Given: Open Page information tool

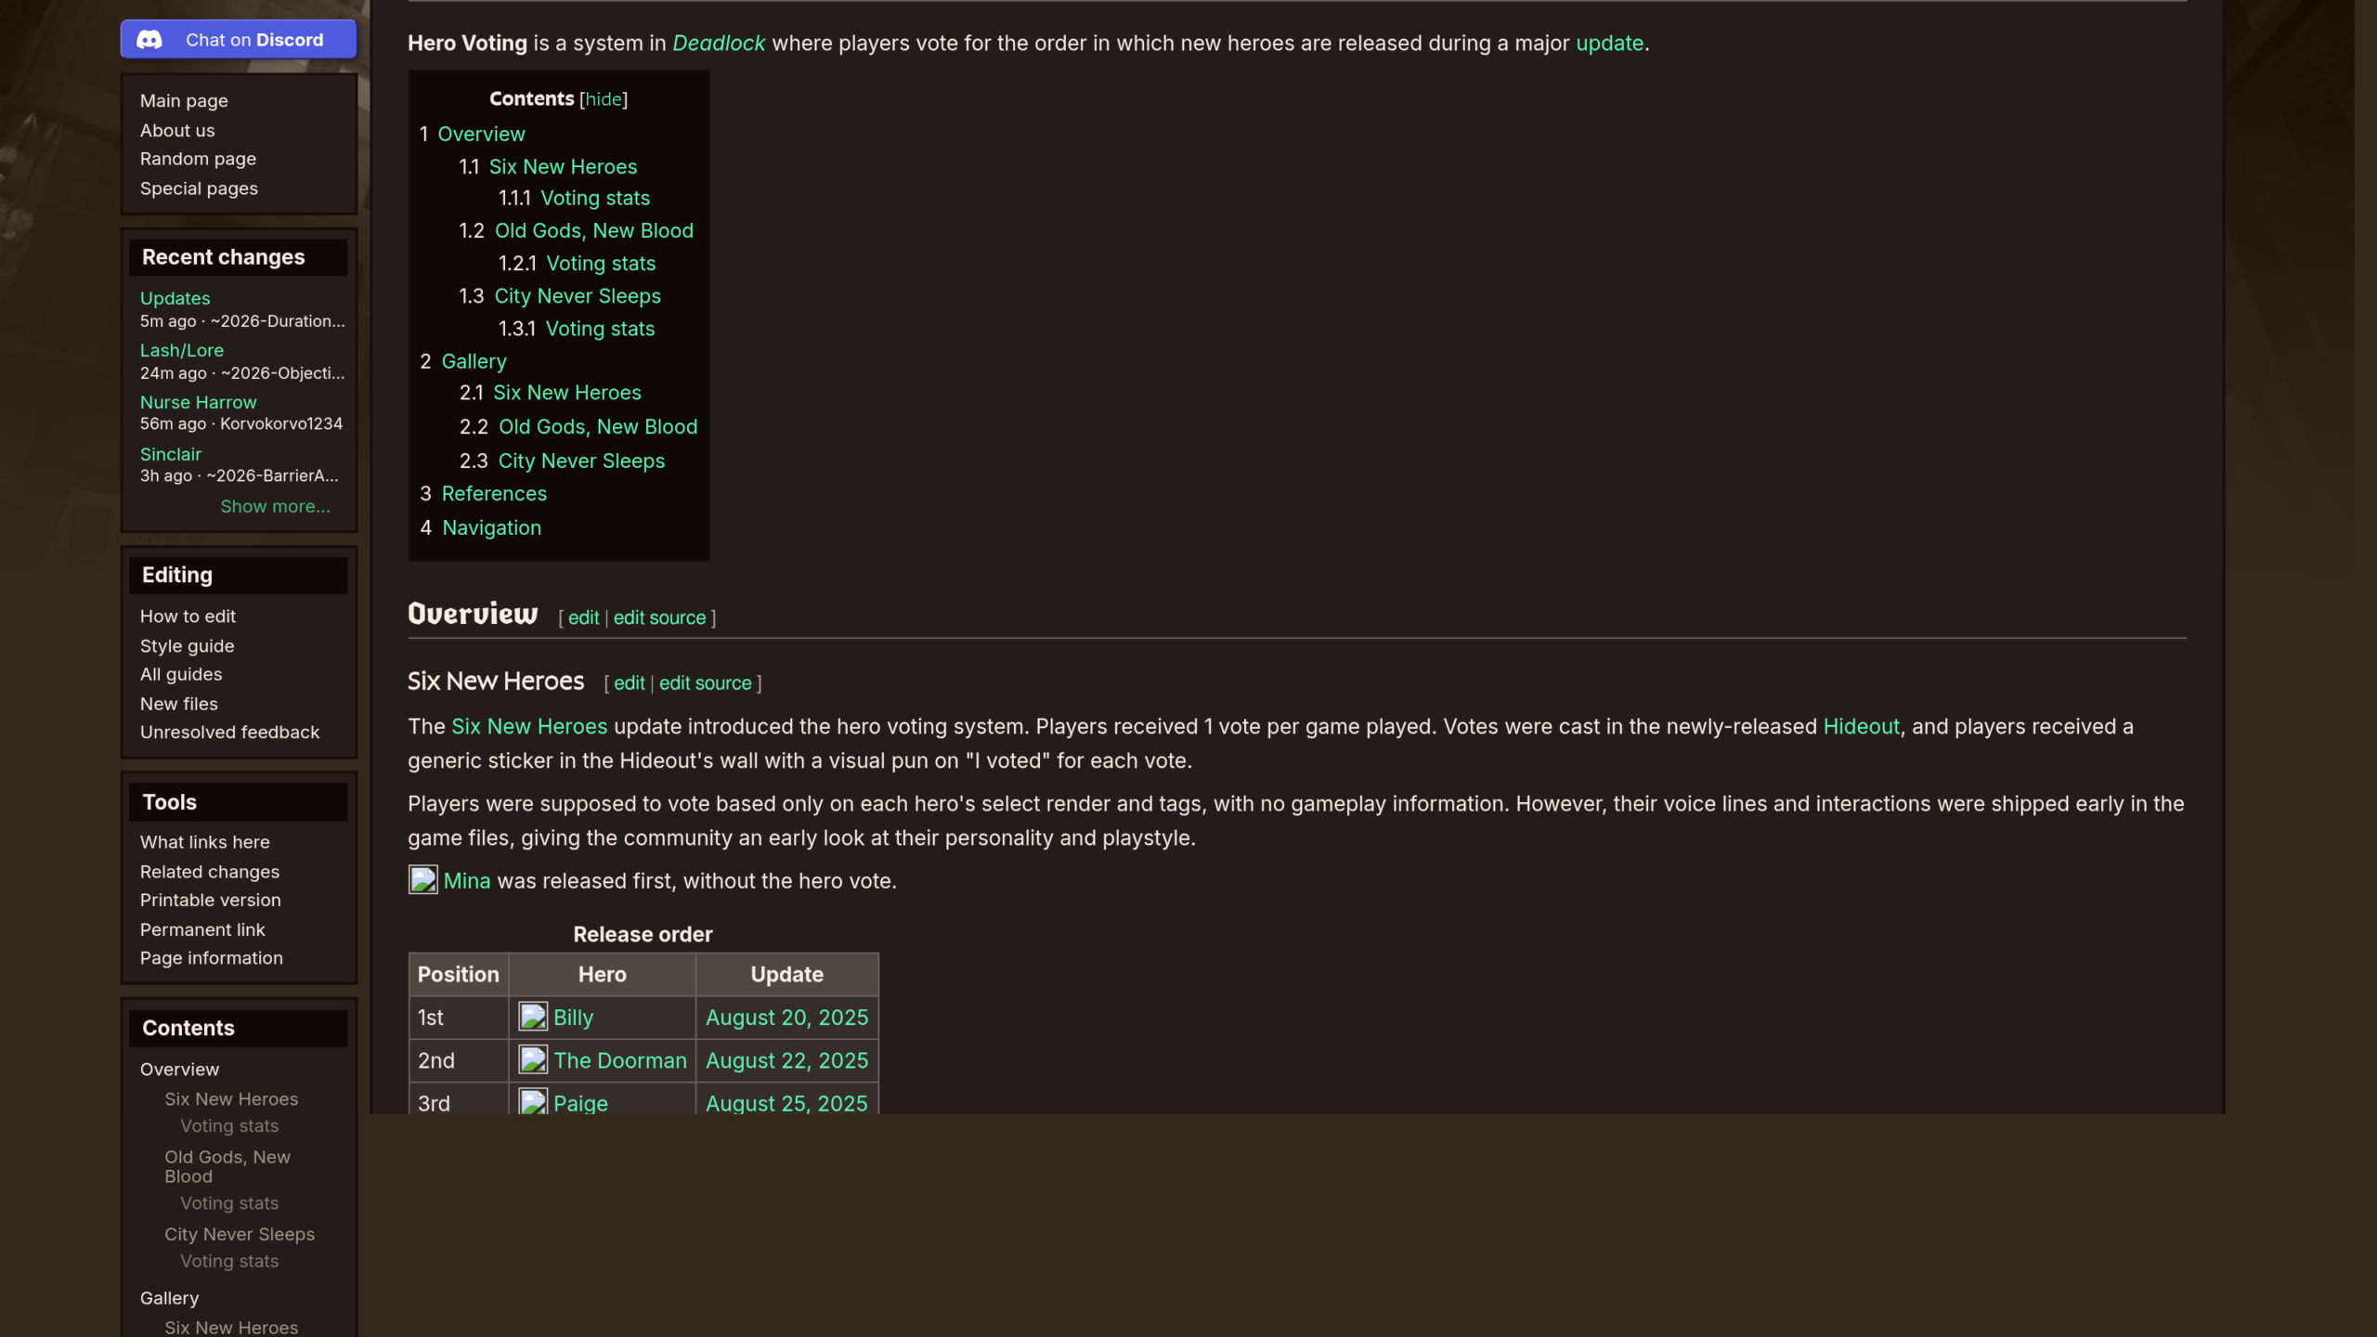Looking at the screenshot, I should click(x=212, y=958).
